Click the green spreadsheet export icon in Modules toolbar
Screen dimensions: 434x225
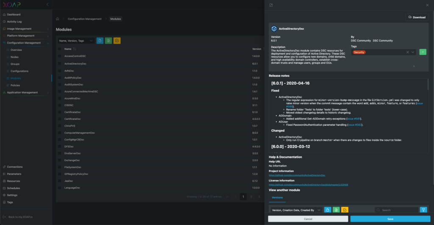[108, 41]
